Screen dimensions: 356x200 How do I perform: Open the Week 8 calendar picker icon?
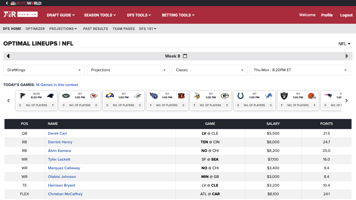(185, 56)
